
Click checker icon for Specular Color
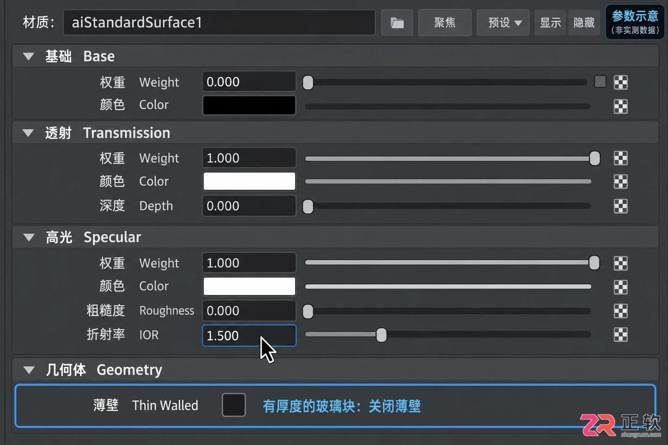(x=621, y=287)
